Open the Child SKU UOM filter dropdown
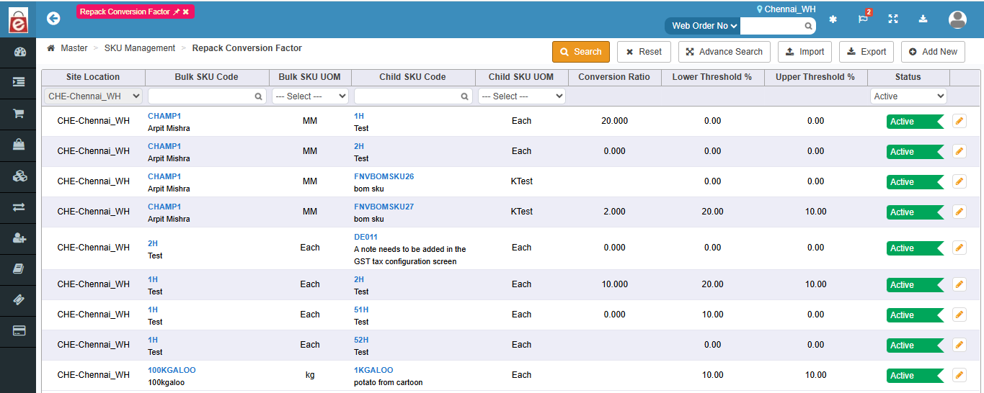Viewport: 984px width, 393px height. click(x=522, y=96)
